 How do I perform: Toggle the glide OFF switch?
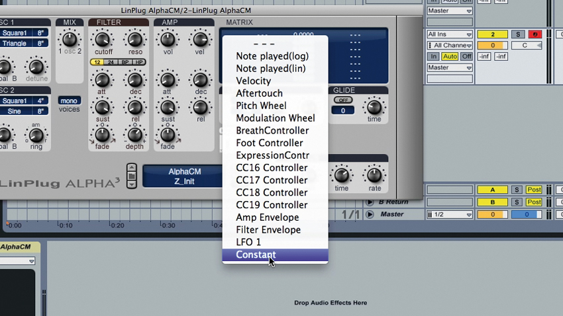click(x=343, y=100)
